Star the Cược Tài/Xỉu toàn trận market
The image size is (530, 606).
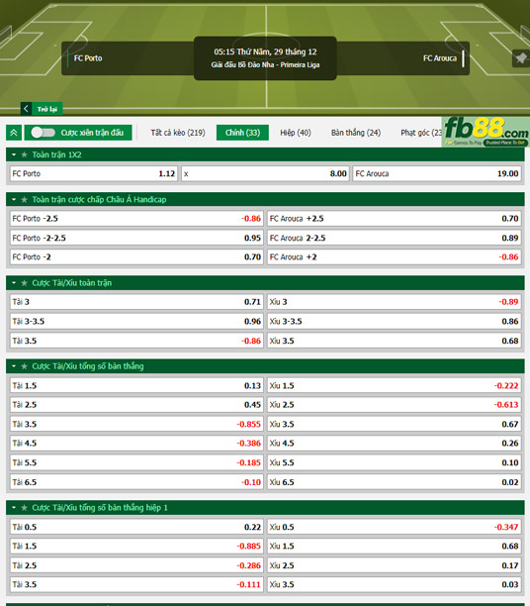tap(24, 283)
